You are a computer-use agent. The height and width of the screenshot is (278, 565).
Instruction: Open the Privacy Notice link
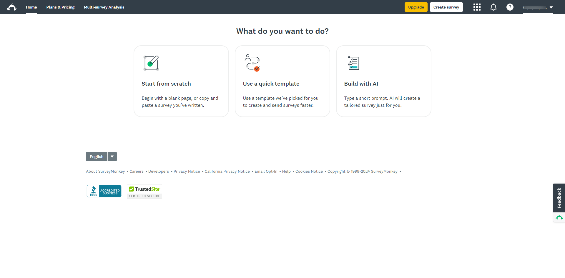pyautogui.click(x=187, y=171)
